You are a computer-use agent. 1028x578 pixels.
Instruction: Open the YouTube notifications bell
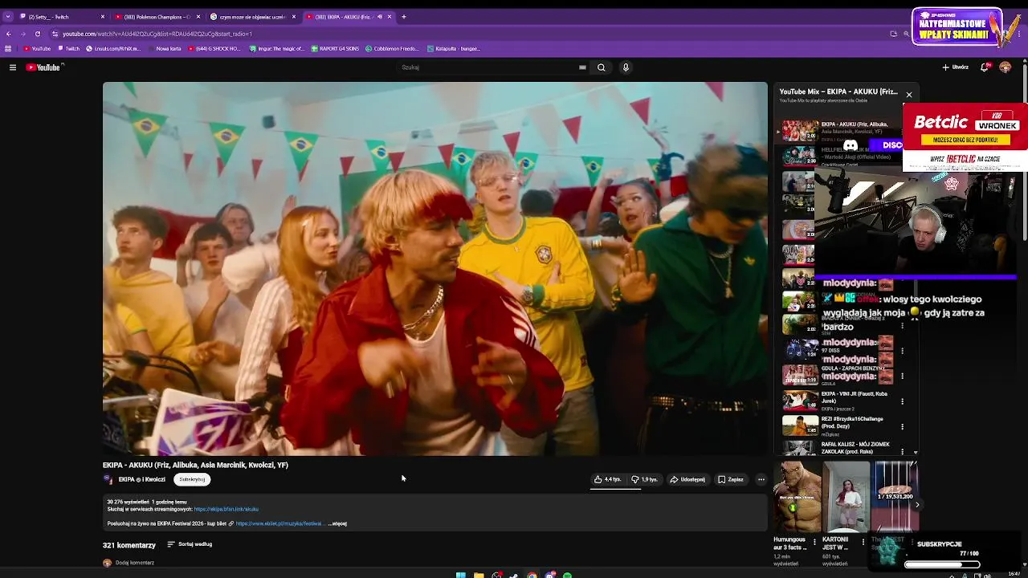click(x=985, y=67)
